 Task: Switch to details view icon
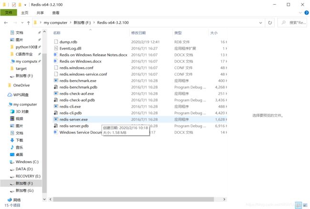point(299,205)
